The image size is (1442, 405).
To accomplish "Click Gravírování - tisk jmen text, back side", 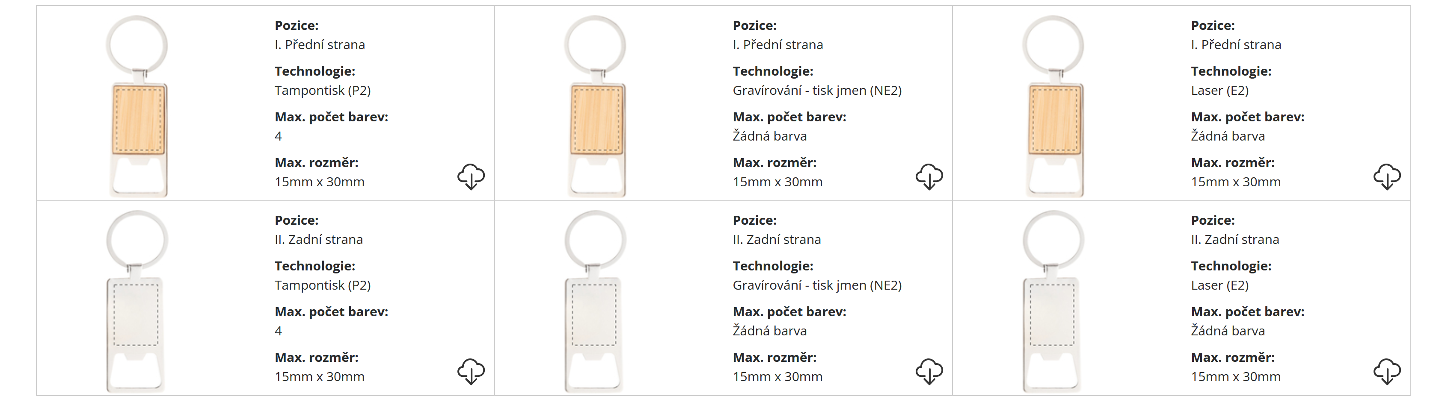I will pyautogui.click(x=817, y=285).
